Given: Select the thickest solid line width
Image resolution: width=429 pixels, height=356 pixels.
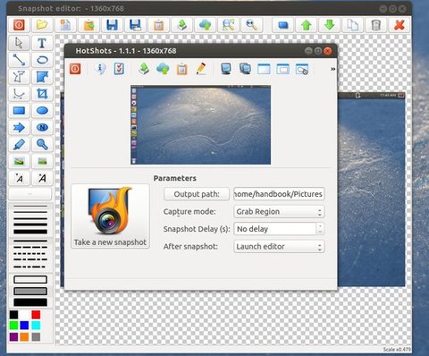Looking at the screenshot, I should [30, 232].
